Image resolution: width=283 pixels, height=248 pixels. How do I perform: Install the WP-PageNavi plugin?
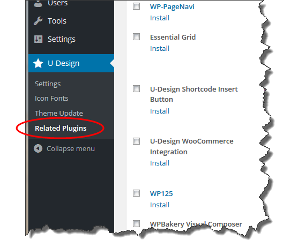coord(160,18)
